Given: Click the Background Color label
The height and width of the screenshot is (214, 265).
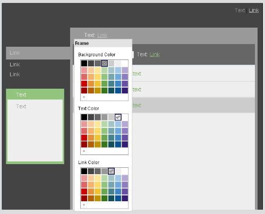Looking at the screenshot, I should pyautogui.click(x=97, y=55).
